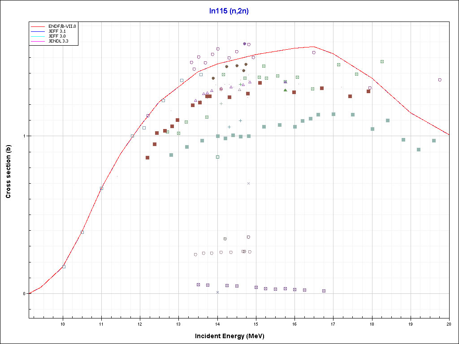Click the plot title In115 (n,2n)
Viewport: 459px width, 344px height.
point(229,11)
